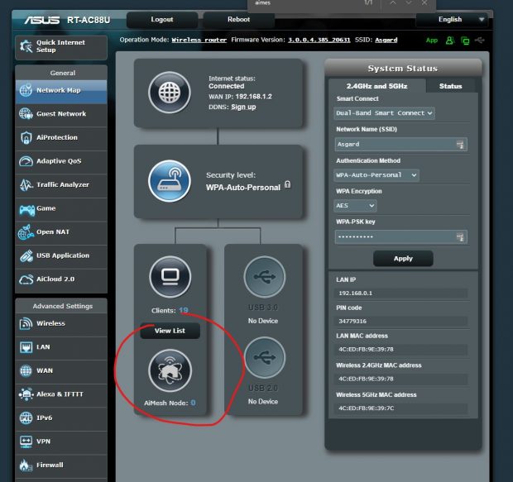
Task: Click the router security level icon
Action: pyautogui.click(x=170, y=181)
